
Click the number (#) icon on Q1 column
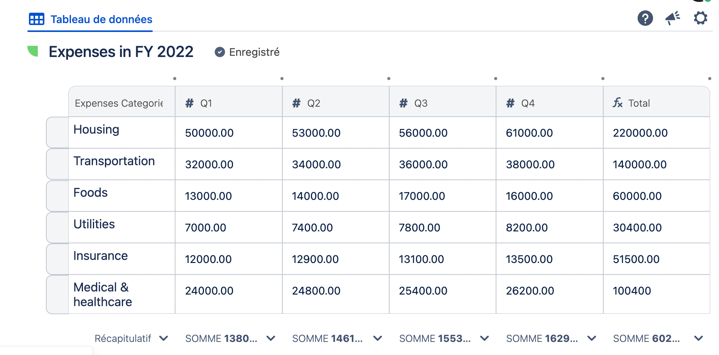[x=189, y=103]
